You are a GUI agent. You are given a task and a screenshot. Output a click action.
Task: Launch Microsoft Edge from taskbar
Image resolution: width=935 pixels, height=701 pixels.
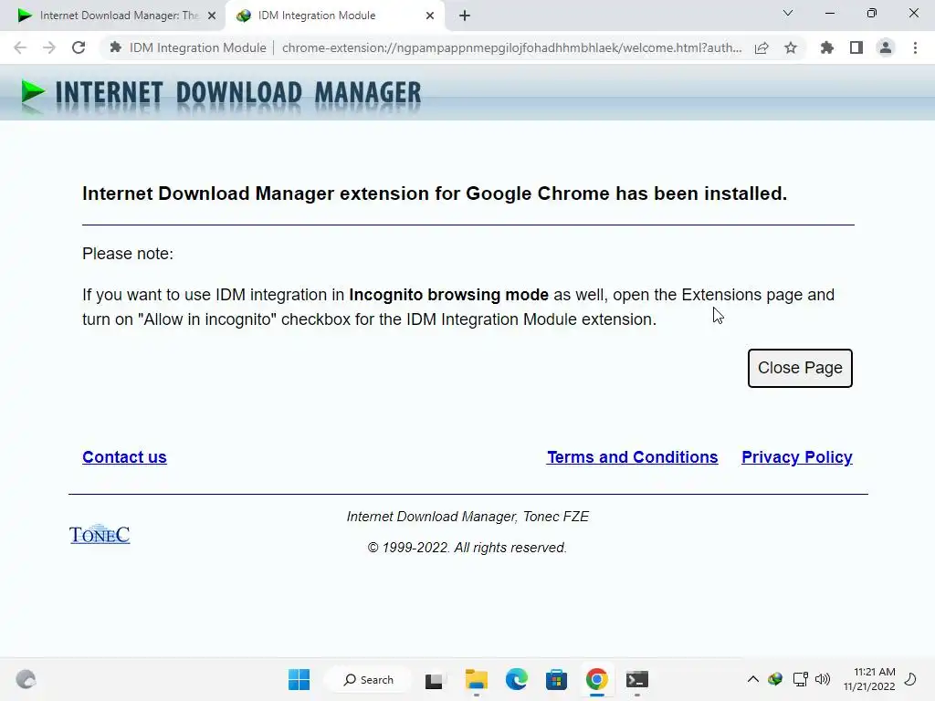point(517,679)
